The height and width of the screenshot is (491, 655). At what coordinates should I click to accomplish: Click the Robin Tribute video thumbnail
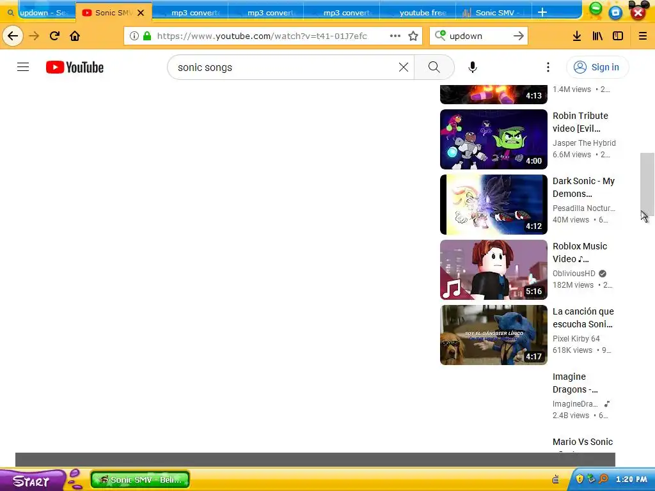(494, 139)
